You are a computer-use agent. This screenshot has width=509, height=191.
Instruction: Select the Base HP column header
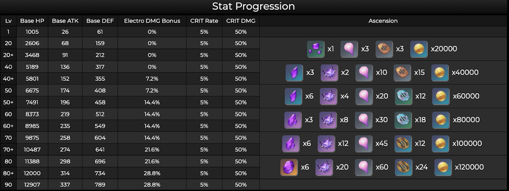pyautogui.click(x=32, y=21)
